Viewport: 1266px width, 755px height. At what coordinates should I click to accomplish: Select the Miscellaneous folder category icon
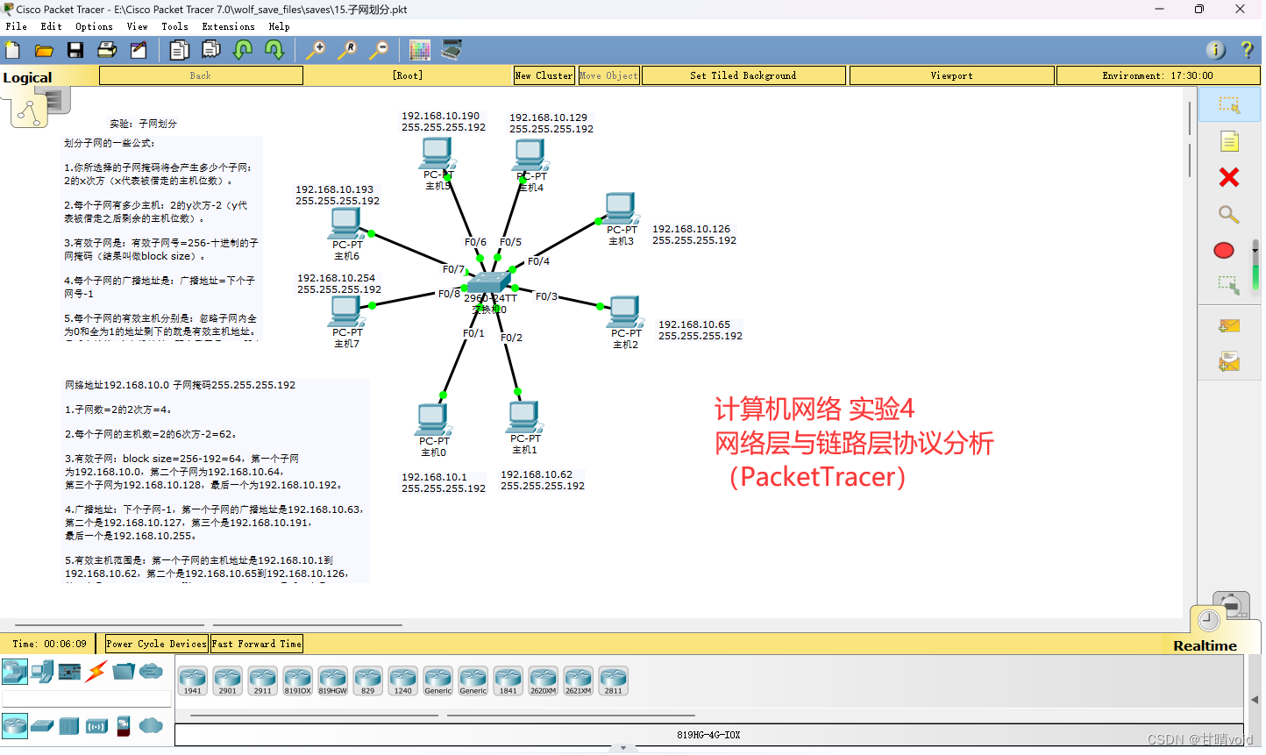[124, 672]
